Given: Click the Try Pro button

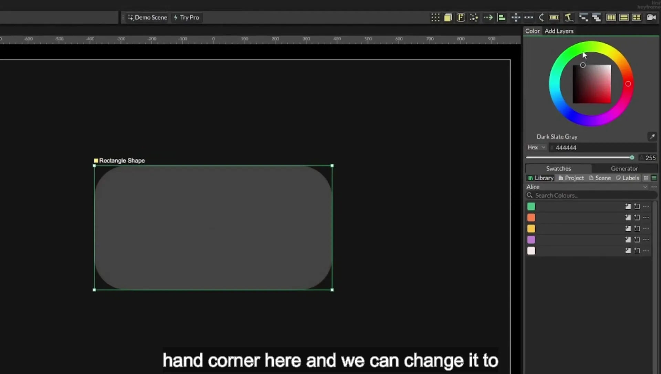Looking at the screenshot, I should click(187, 18).
